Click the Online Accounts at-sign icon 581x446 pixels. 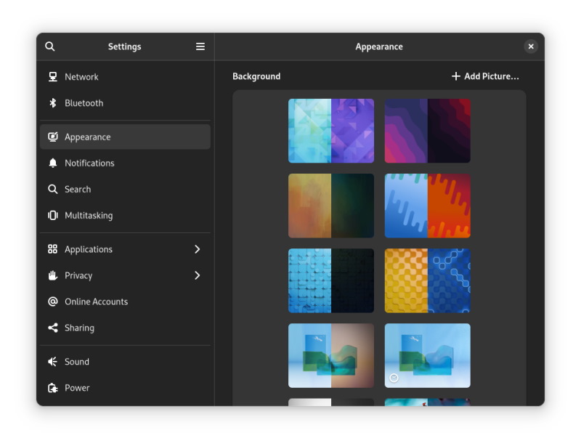coord(53,302)
